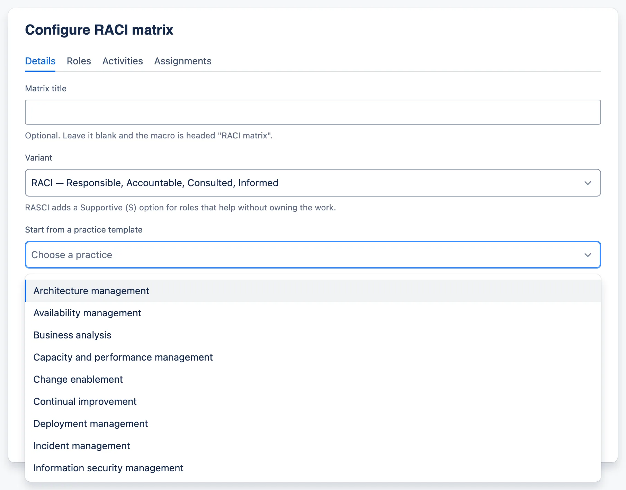Choose Change enablement option

click(x=313, y=379)
